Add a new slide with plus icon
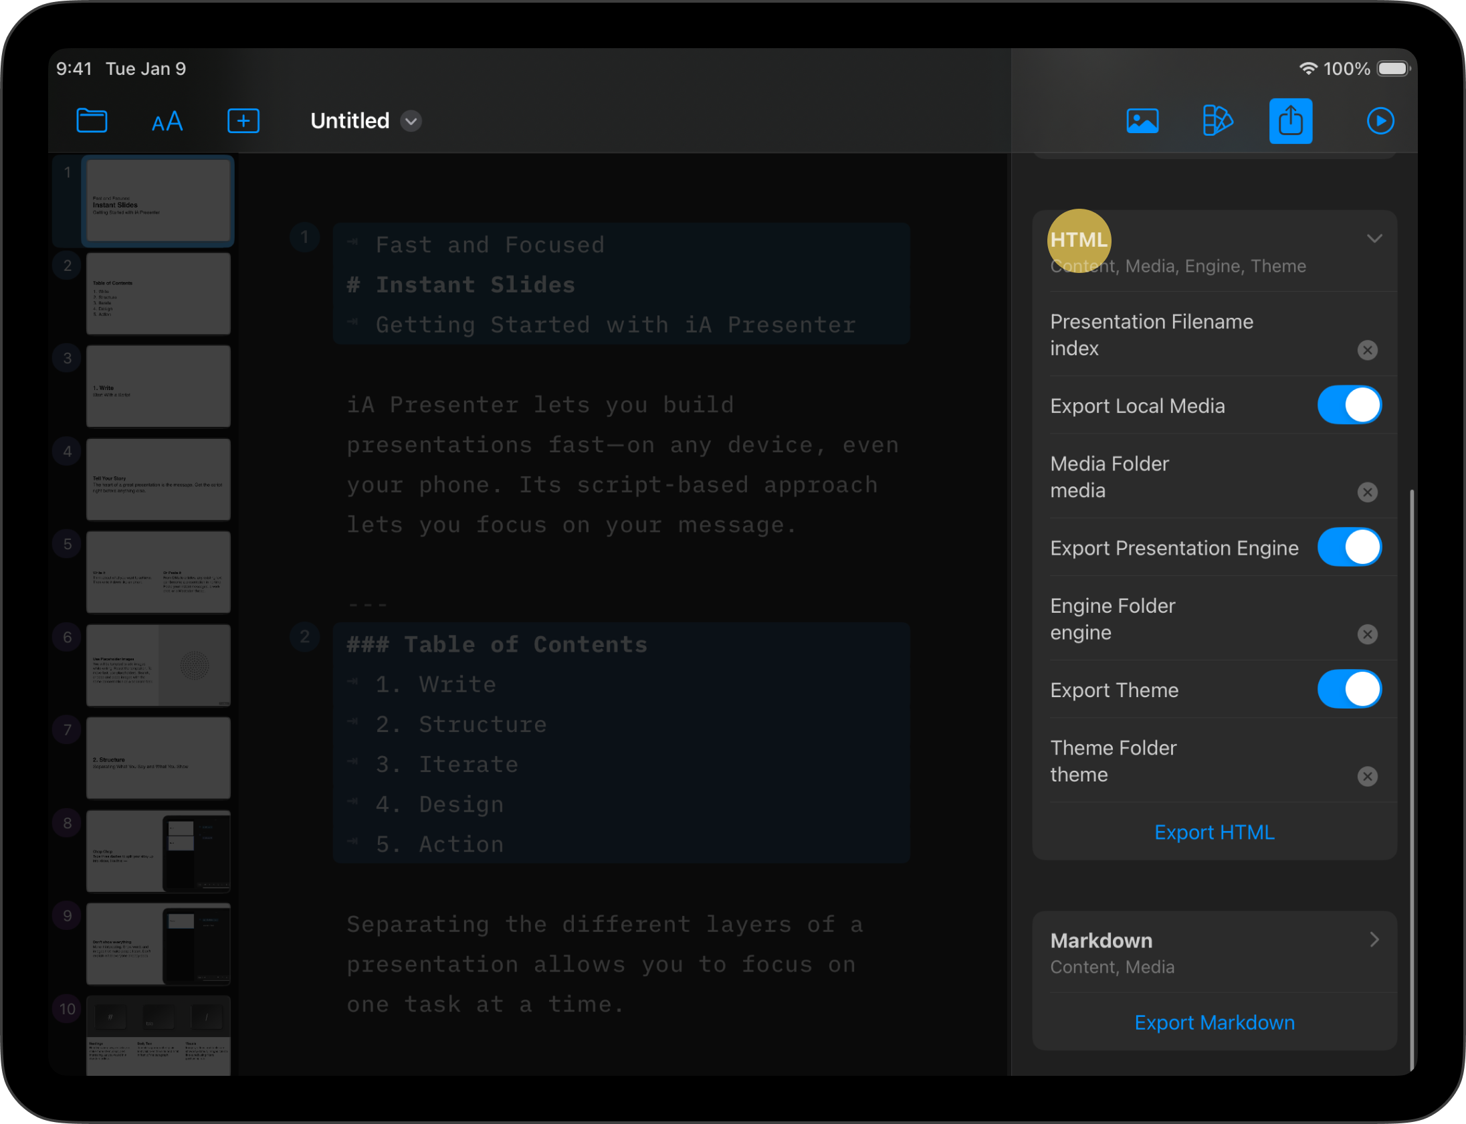This screenshot has height=1124, width=1466. [243, 121]
